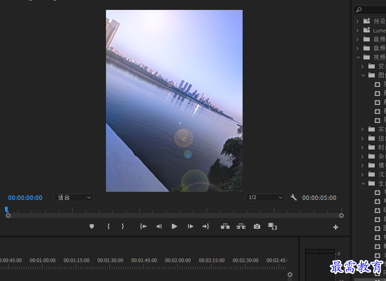Viewport: 386px width, 281px height.
Task: Expand the 变 subfolder chevron
Action: click(x=363, y=66)
